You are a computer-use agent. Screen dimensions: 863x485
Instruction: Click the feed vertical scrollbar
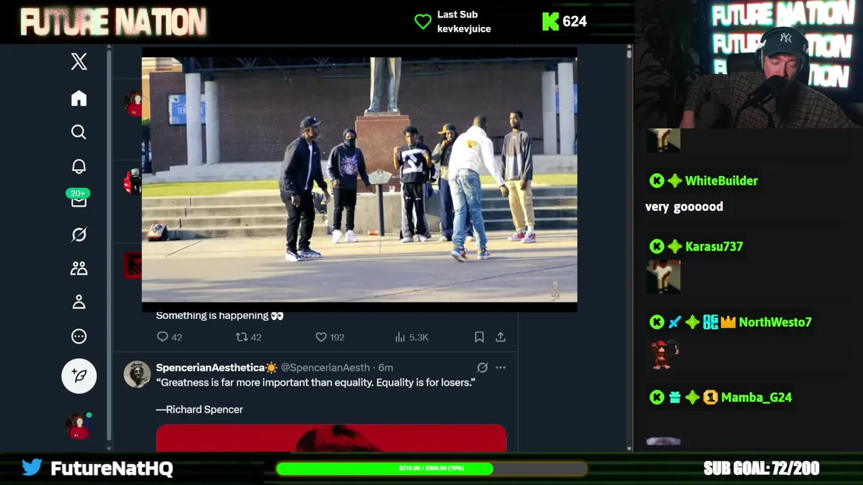[x=629, y=247]
